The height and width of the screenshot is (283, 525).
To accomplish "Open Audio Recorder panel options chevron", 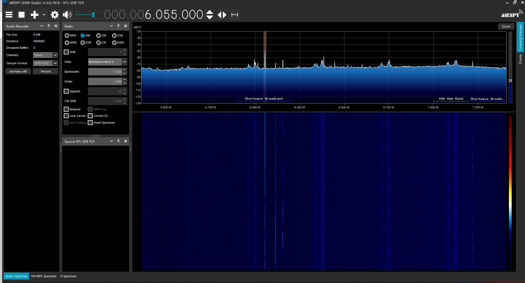I will pos(42,26).
